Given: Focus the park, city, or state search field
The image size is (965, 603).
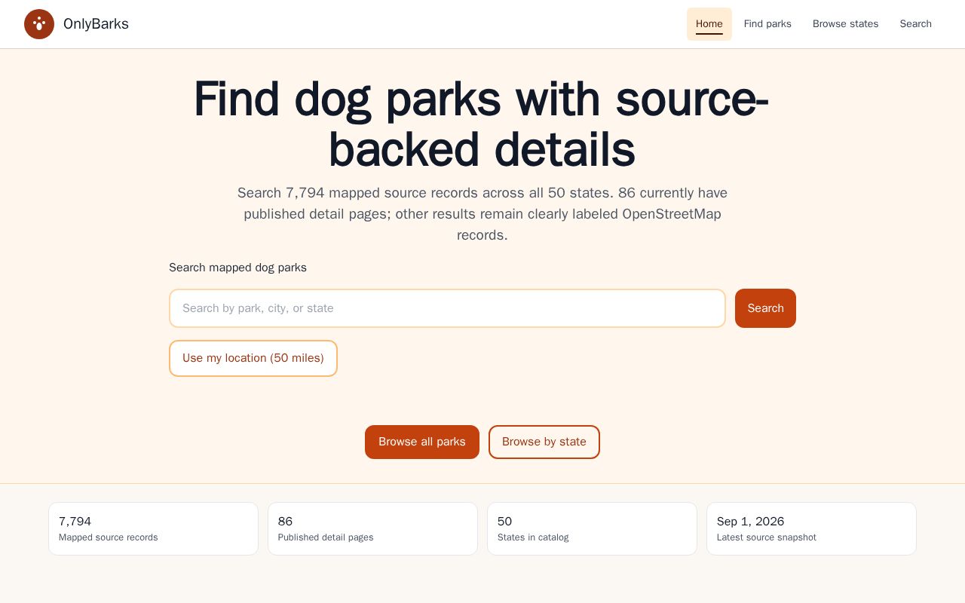Looking at the screenshot, I should pyautogui.click(x=447, y=308).
